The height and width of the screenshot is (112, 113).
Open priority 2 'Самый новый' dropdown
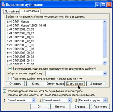click(69, 100)
